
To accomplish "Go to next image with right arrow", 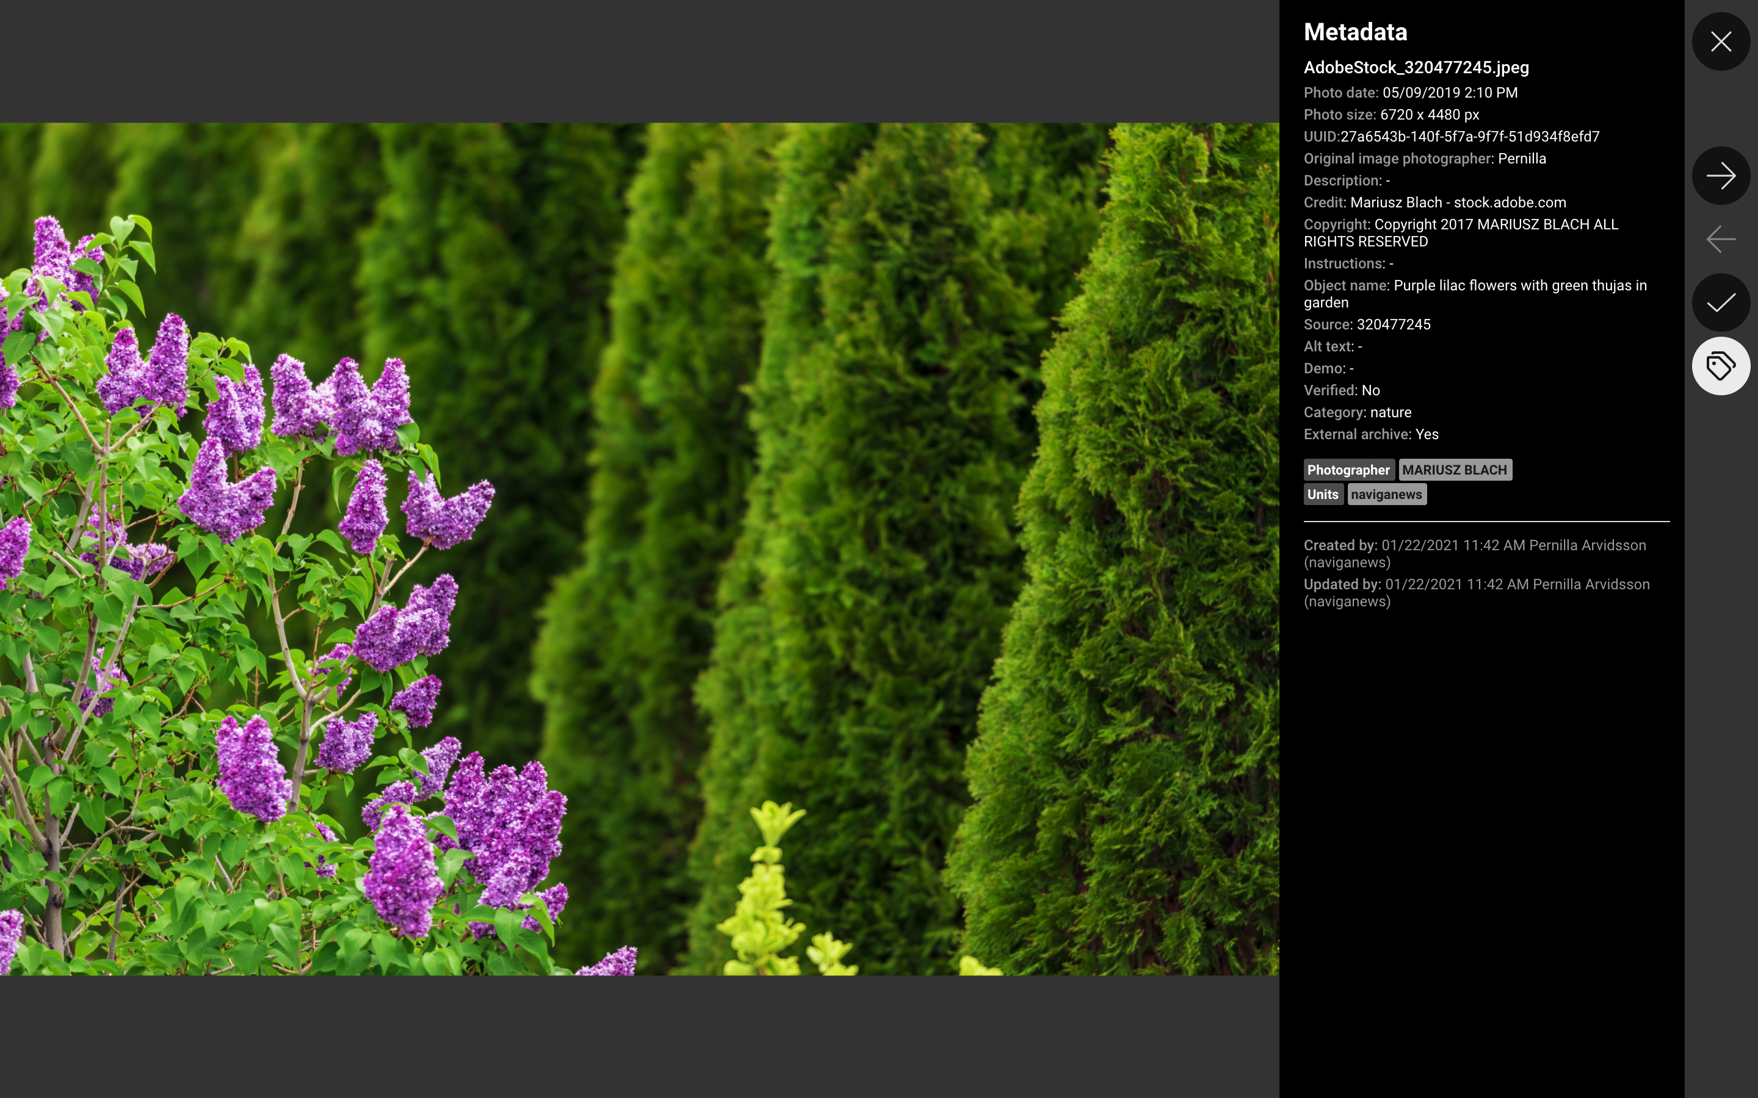I will [1720, 176].
